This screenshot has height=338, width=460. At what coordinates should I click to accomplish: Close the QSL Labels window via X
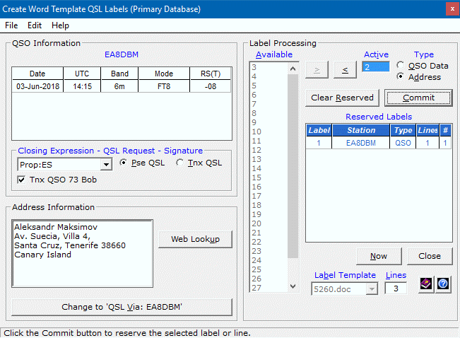452,9
